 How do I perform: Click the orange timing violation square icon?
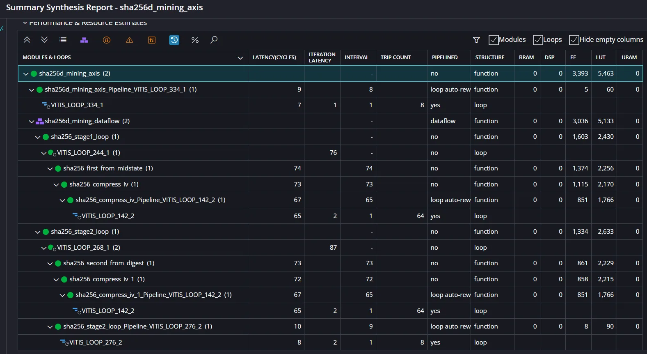[x=152, y=40]
